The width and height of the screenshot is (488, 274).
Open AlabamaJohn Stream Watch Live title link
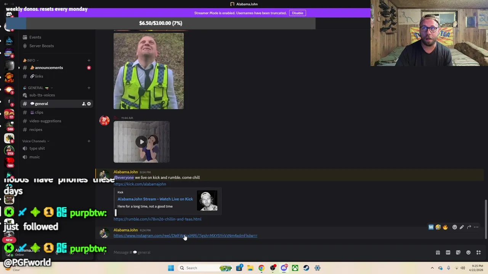pyautogui.click(x=155, y=199)
